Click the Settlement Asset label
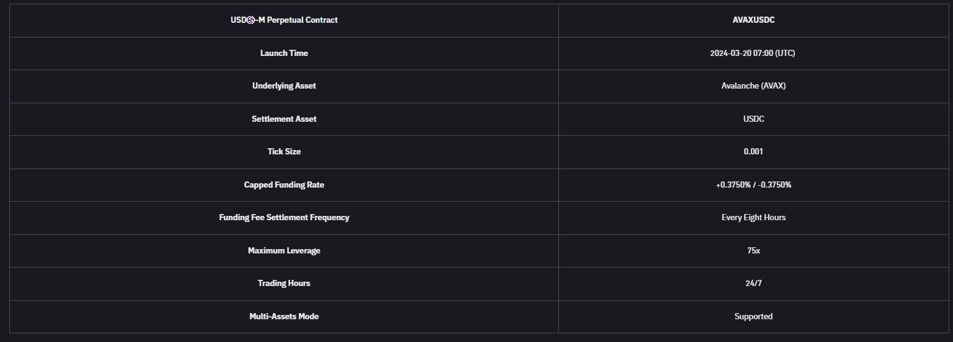953x342 pixels. [x=284, y=119]
